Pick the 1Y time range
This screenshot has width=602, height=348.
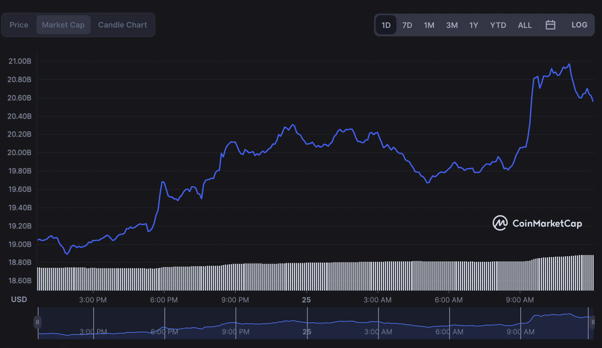[474, 25]
